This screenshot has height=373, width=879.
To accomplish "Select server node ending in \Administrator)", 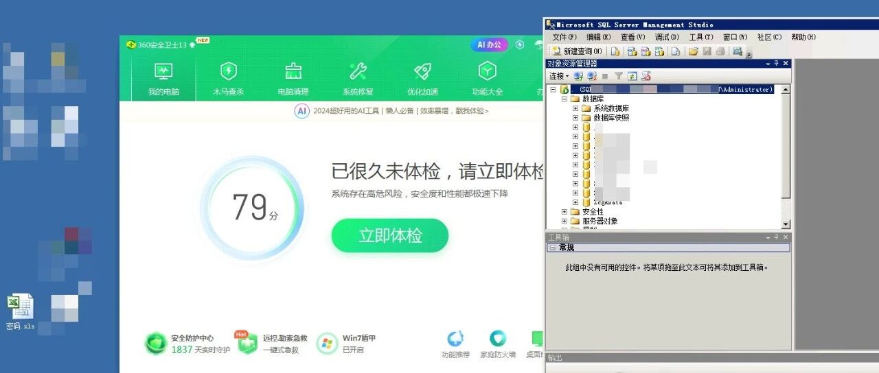I will (x=672, y=90).
